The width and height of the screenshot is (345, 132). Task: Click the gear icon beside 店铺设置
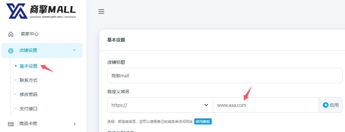pos(11,51)
